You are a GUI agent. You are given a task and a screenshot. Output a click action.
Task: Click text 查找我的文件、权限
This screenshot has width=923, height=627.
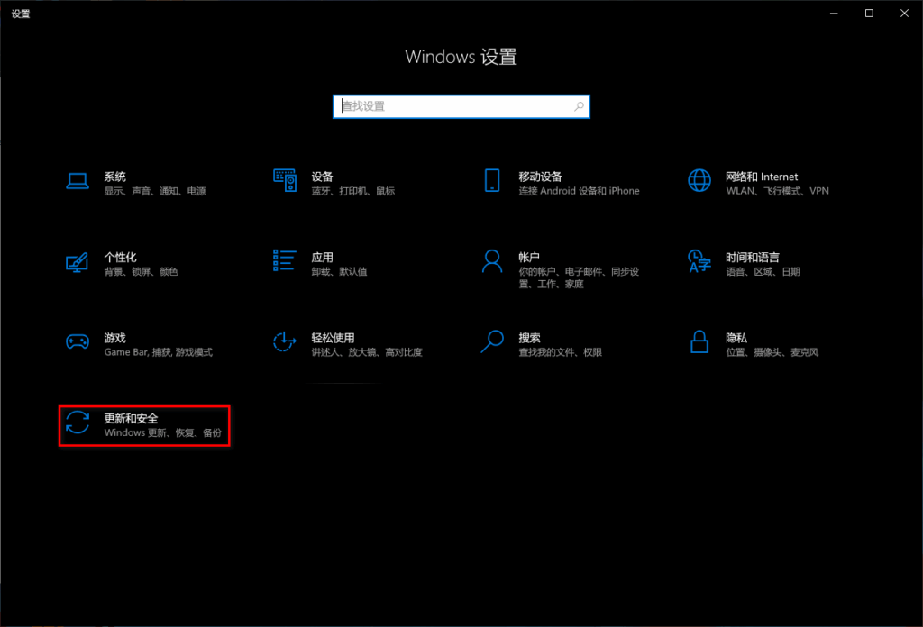coord(560,352)
